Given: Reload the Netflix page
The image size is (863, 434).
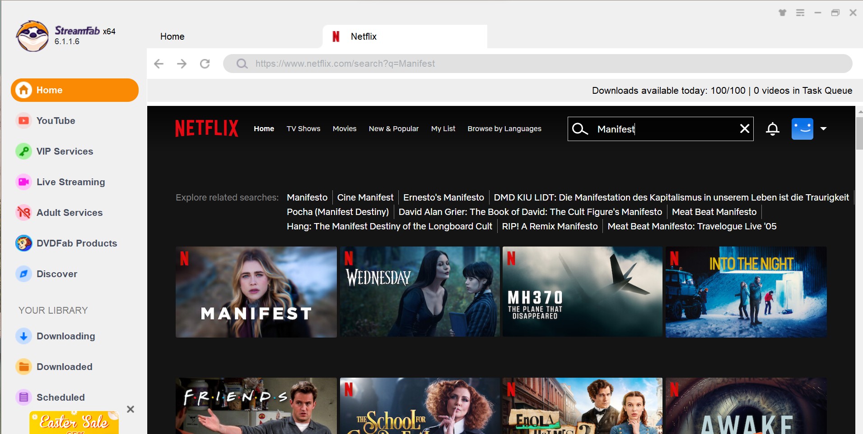Looking at the screenshot, I should click(x=205, y=64).
